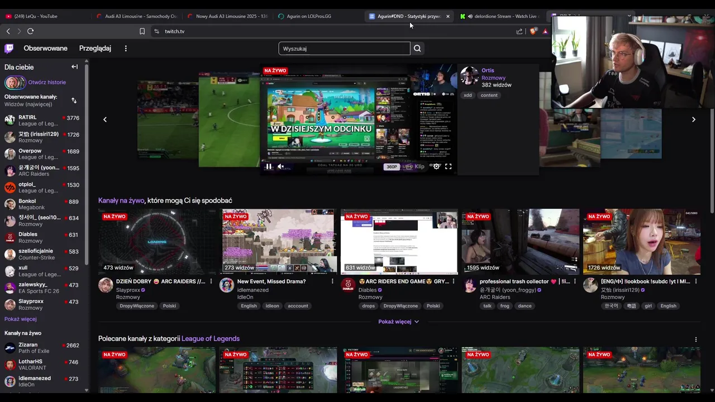Click the content tag

coord(489,95)
